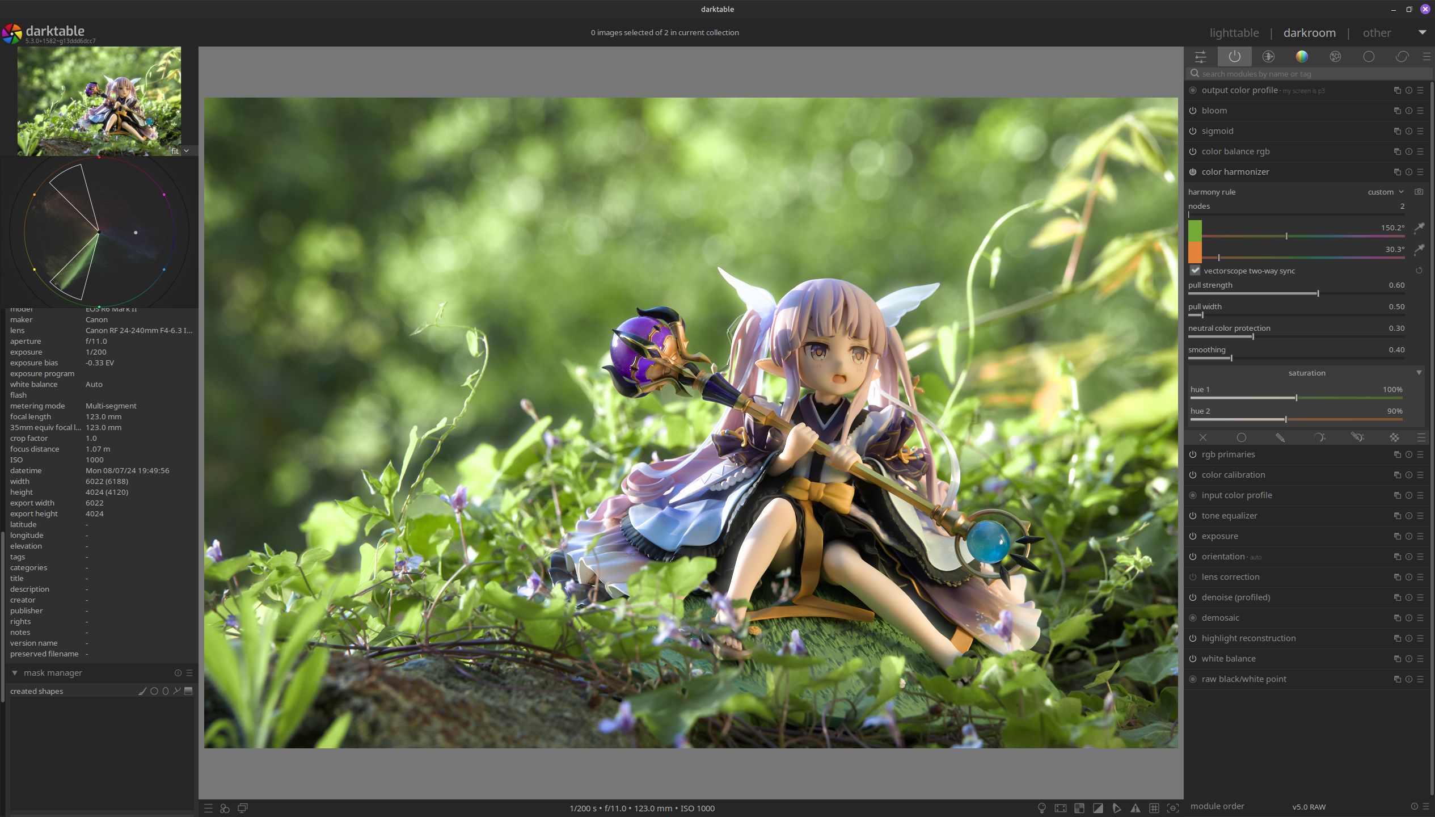Image resolution: width=1435 pixels, height=817 pixels.
Task: Add a circle shape in mask manager
Action: pyautogui.click(x=154, y=691)
